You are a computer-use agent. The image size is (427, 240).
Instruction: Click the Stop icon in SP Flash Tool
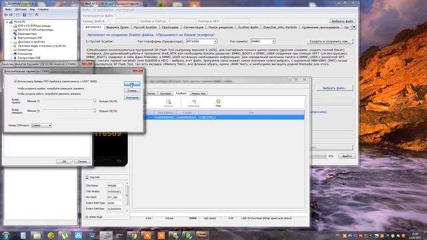point(218,101)
